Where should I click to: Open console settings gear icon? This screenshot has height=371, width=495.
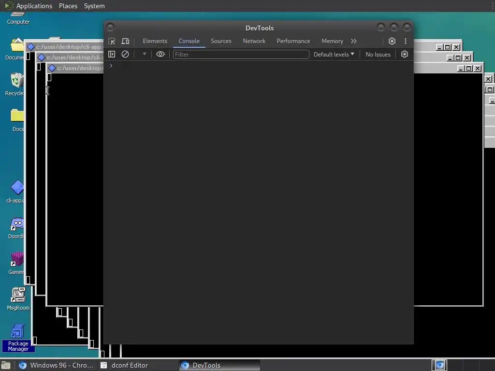405,54
